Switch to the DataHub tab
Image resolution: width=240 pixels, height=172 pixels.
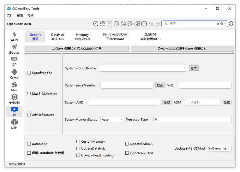click(57, 37)
